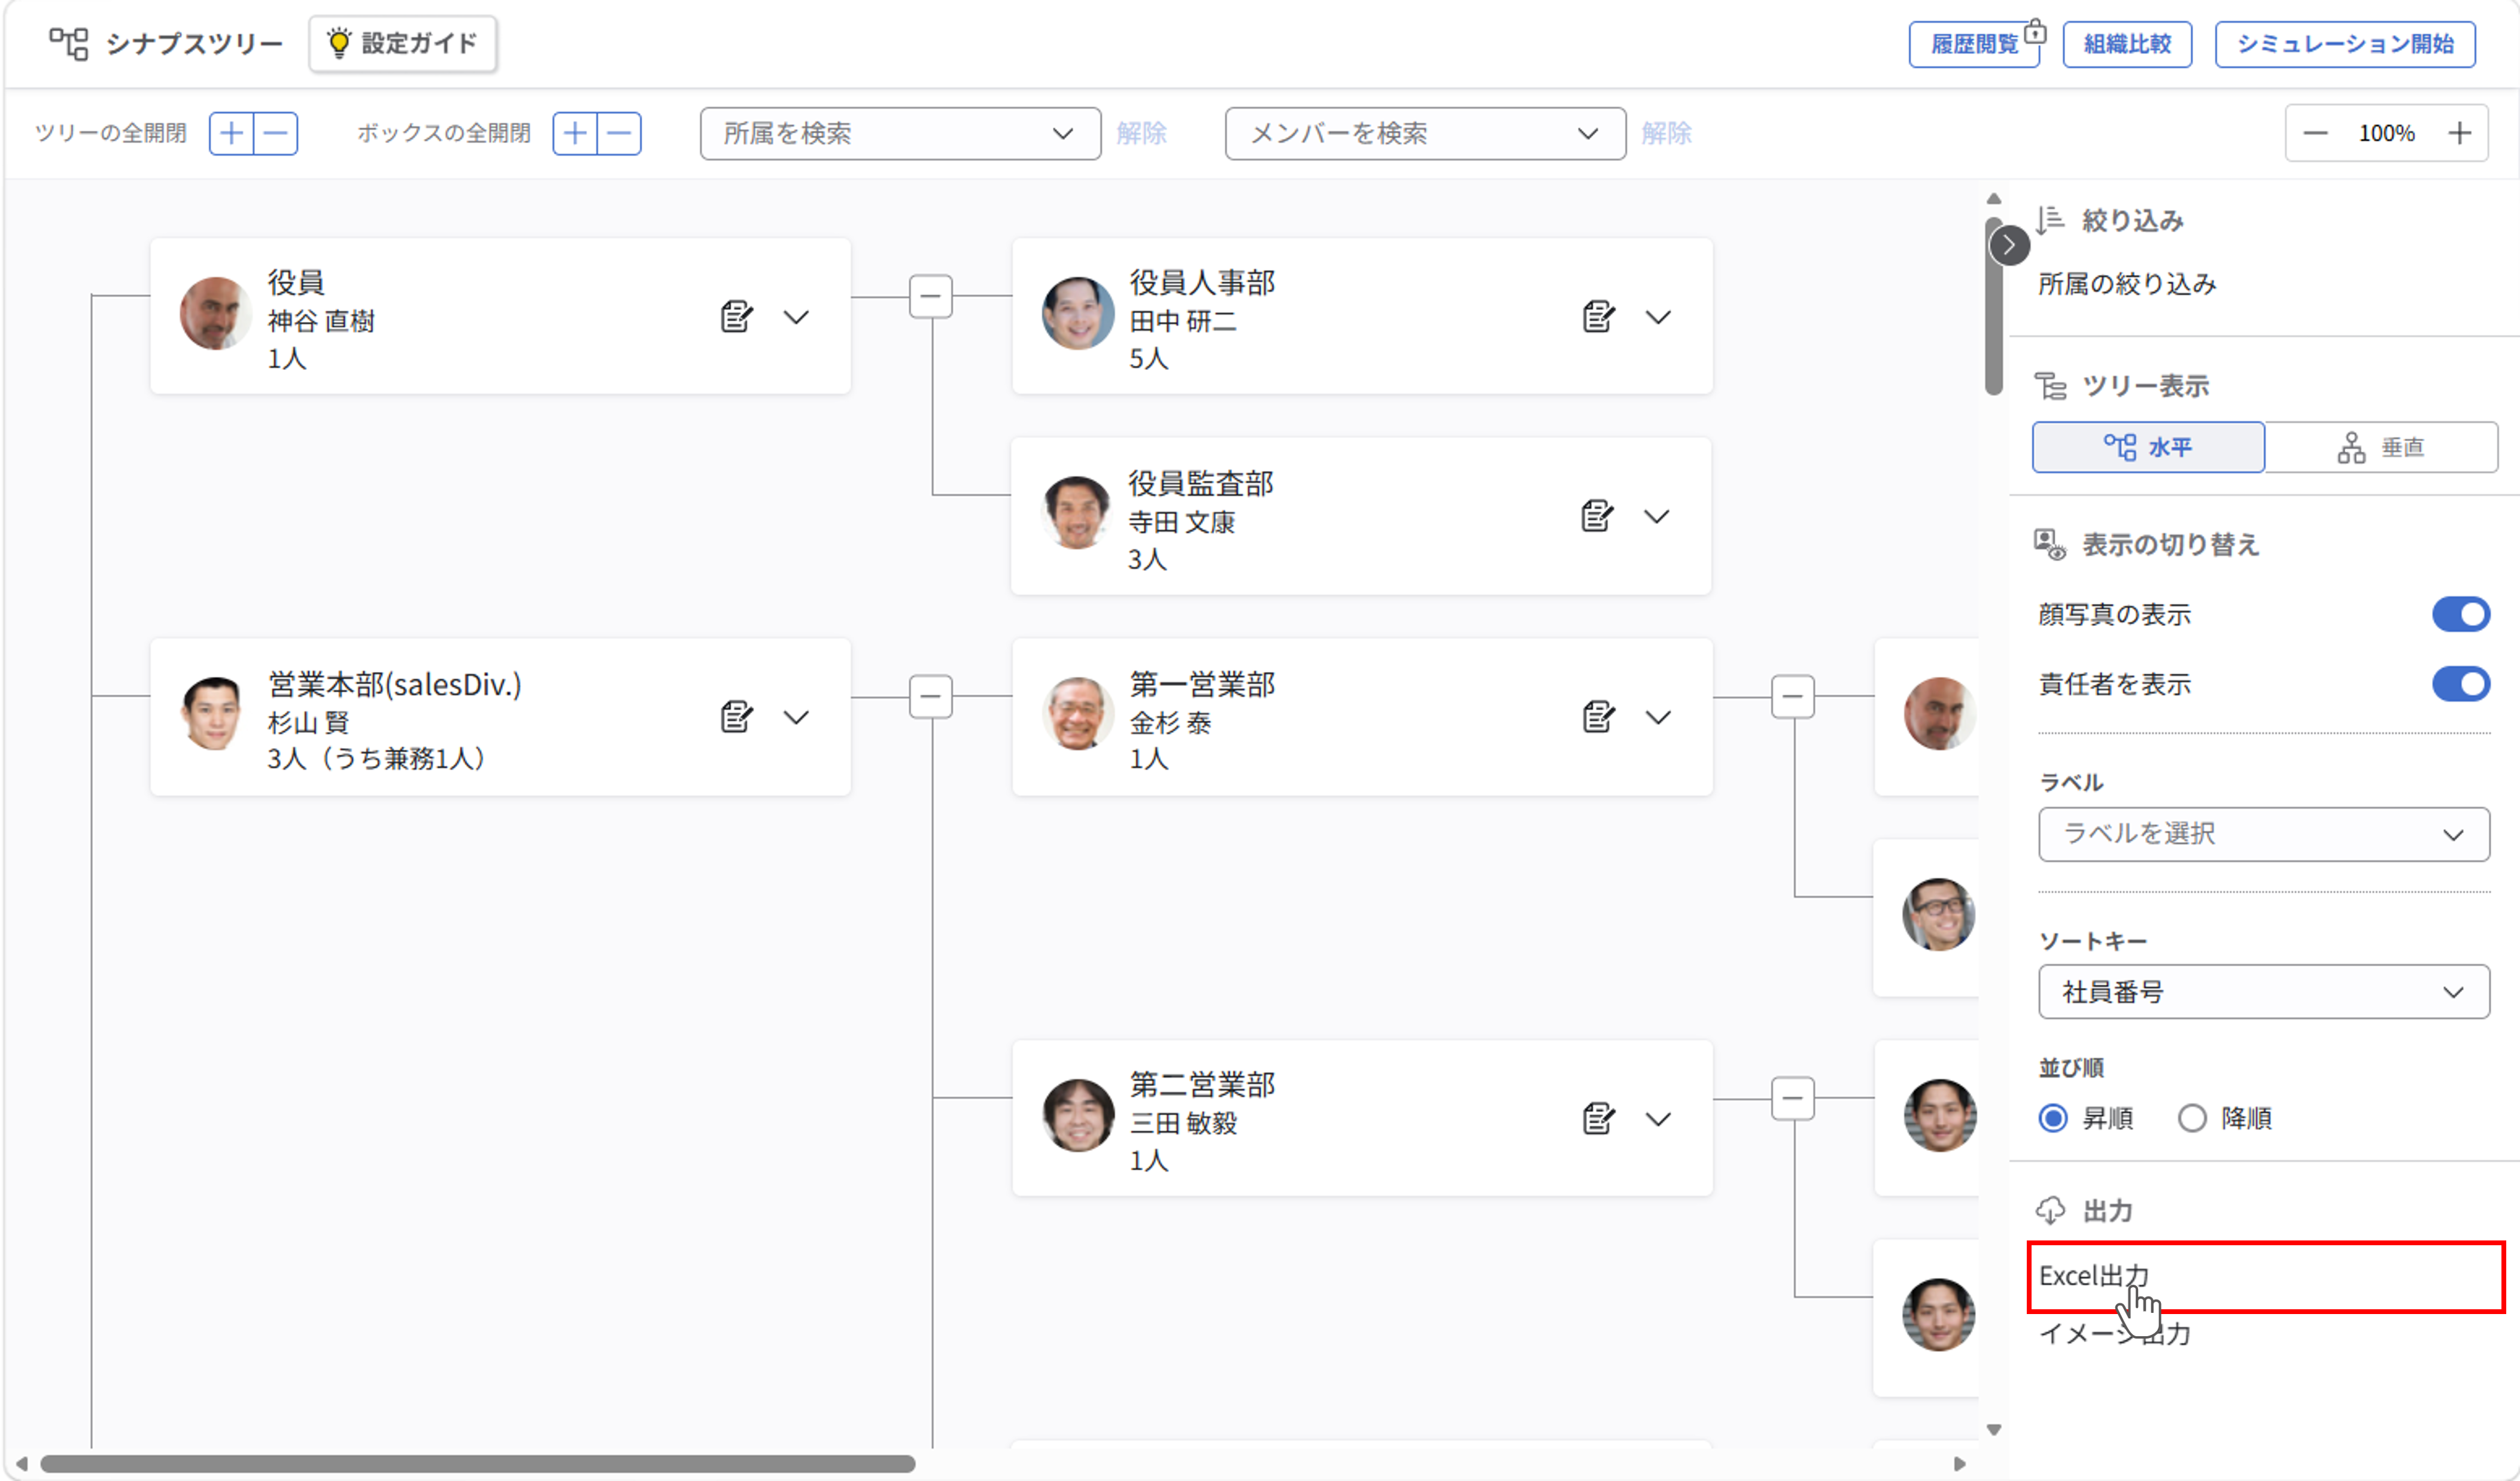Click the horizontal scrollbar thumb
2520x1481 pixels.
[477, 1464]
